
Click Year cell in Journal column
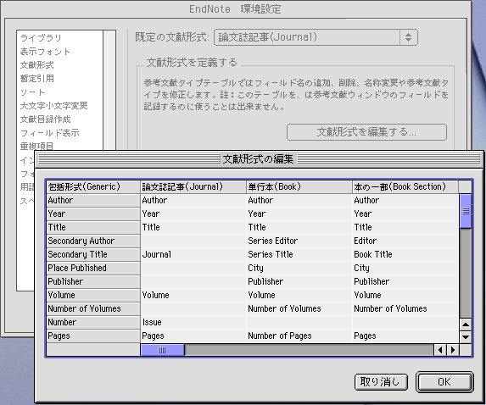(x=193, y=214)
